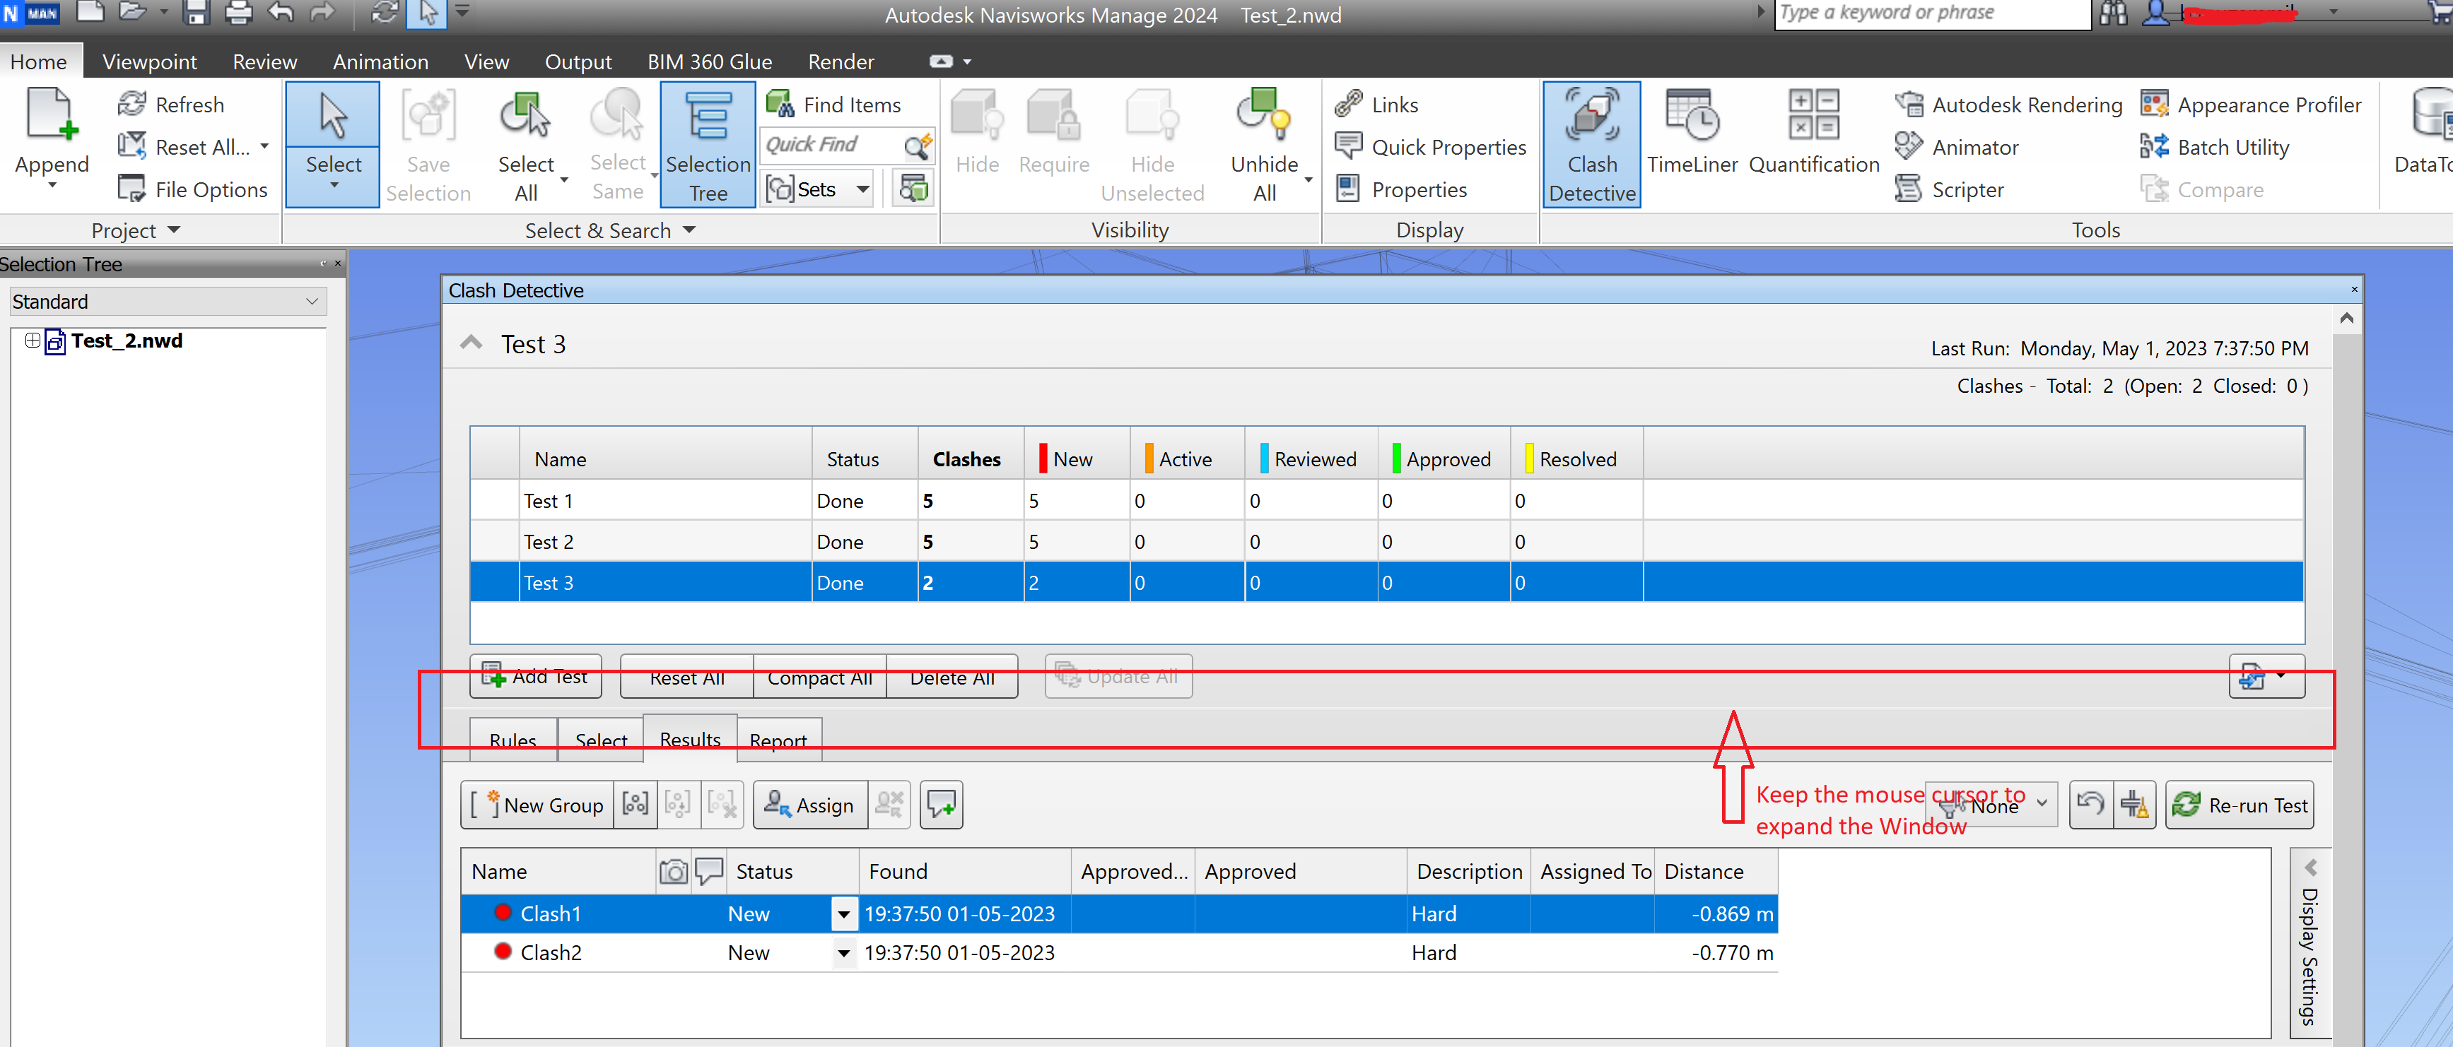Open Clash1 status dropdown arrow
2453x1047 pixels.
843,913
